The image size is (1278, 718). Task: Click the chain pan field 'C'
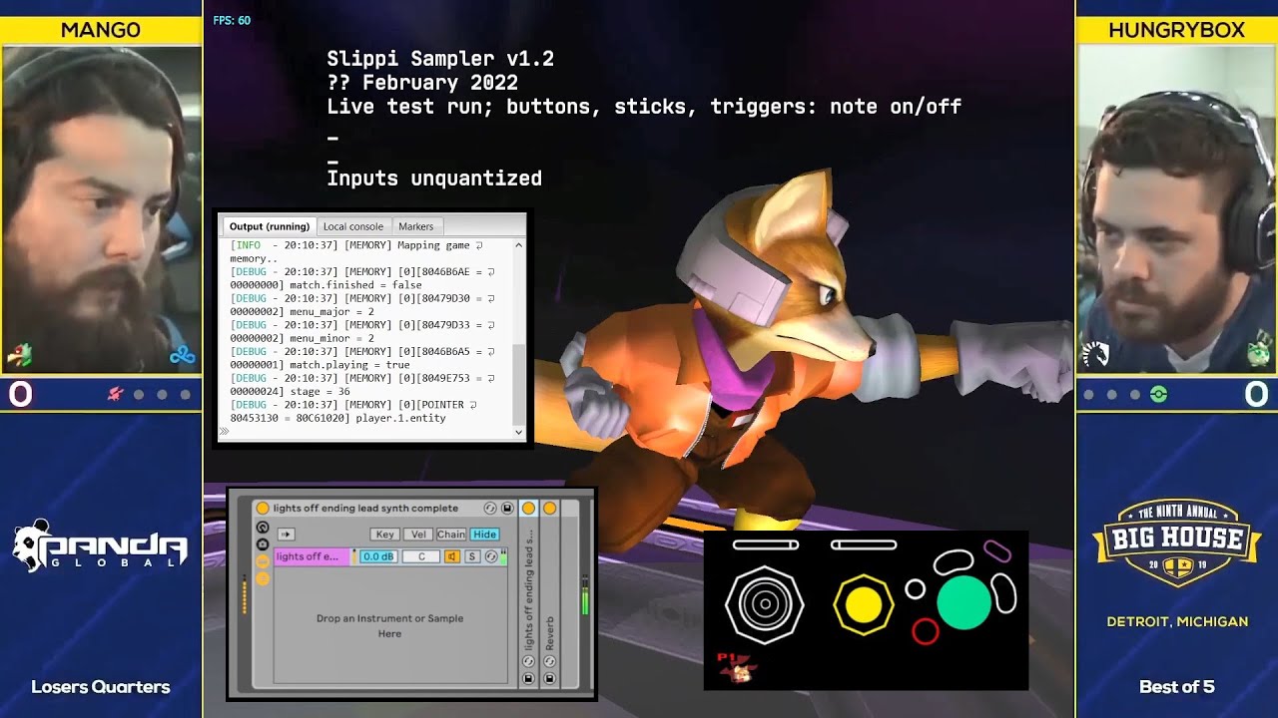(x=421, y=556)
